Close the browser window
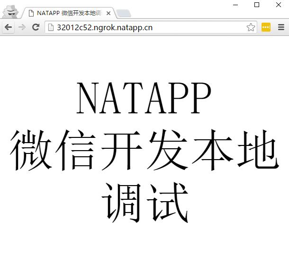The image size is (289, 264). (279, 5)
